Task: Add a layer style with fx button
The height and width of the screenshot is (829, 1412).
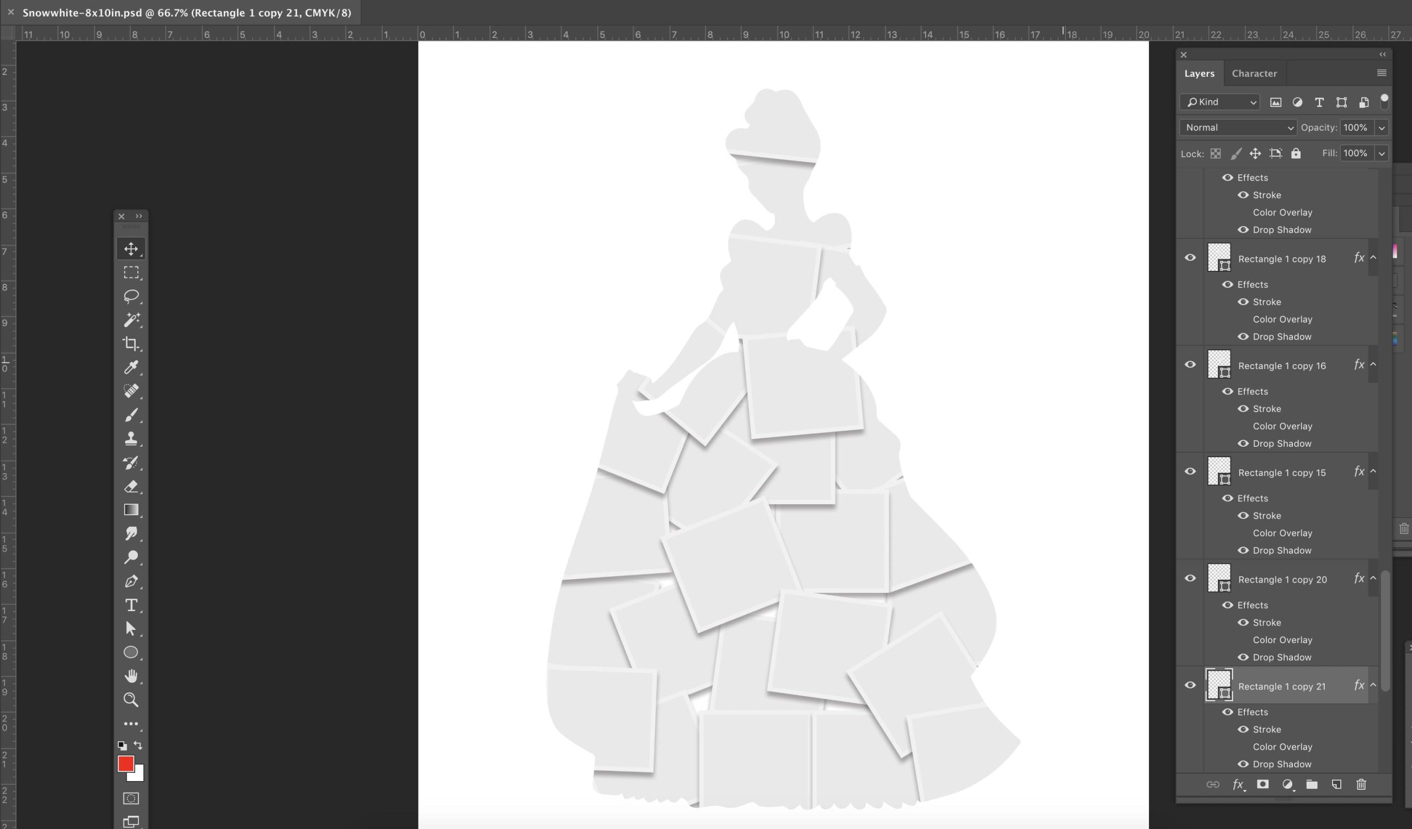Action: (x=1238, y=784)
